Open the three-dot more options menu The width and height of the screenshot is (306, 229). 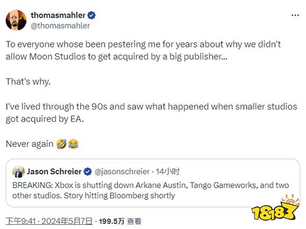click(x=295, y=15)
